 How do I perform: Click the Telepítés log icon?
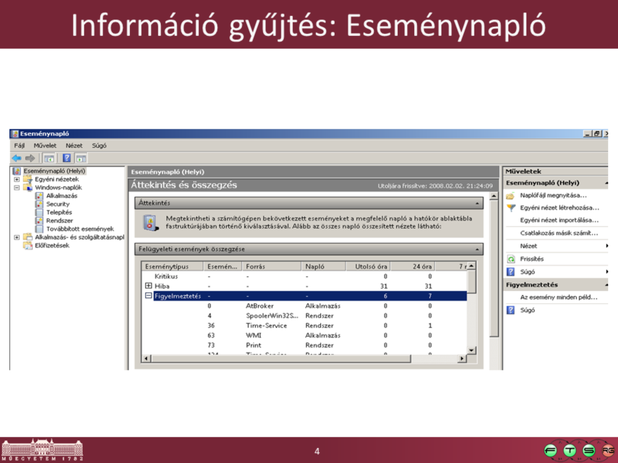tap(39, 212)
